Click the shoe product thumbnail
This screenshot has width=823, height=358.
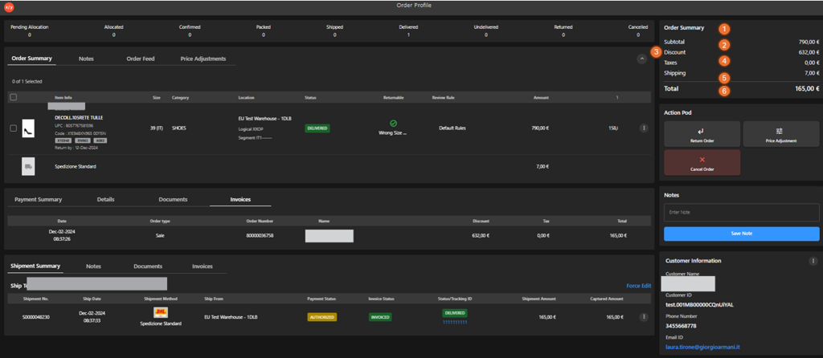pos(28,128)
